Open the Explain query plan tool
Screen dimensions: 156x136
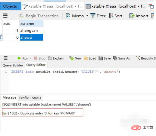(x=55, y=58)
